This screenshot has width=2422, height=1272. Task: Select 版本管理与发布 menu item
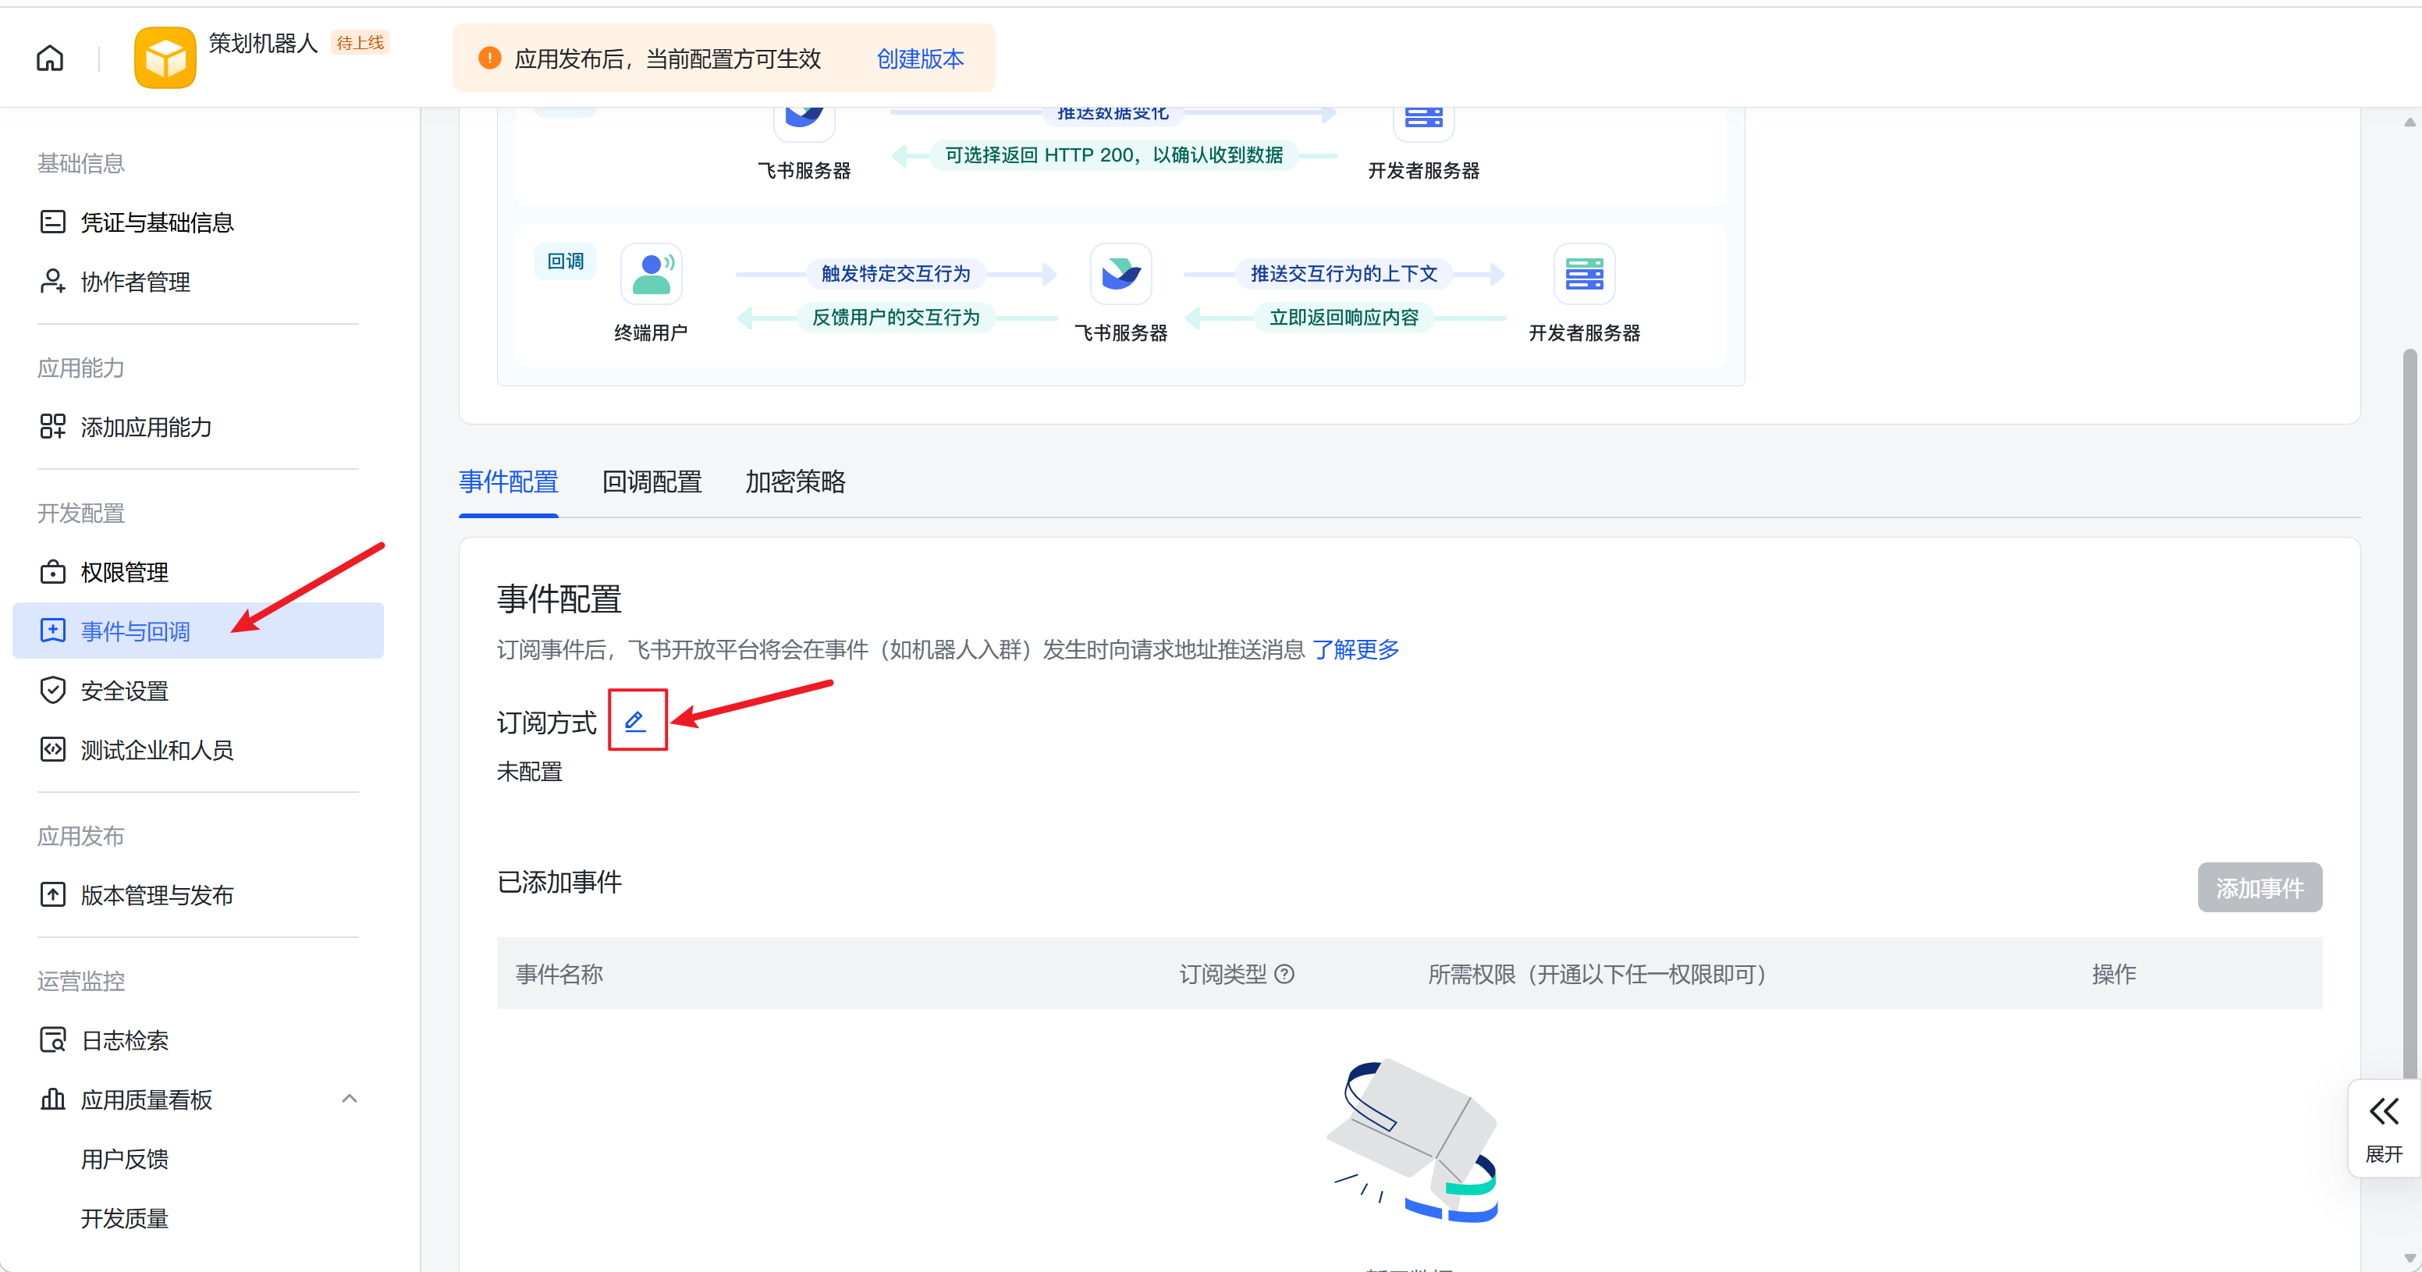pos(156,895)
